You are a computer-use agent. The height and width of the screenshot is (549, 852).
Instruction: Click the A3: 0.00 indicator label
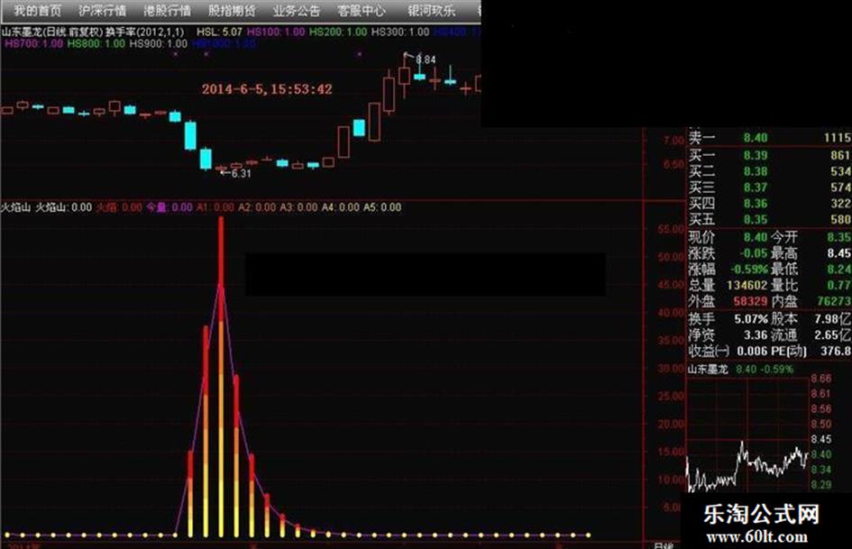[x=298, y=207]
